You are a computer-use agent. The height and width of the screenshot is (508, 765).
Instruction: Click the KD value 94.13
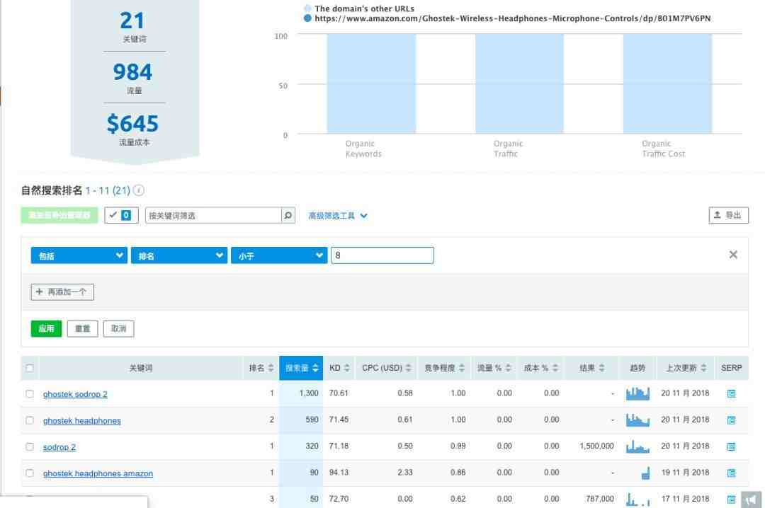pyautogui.click(x=339, y=473)
